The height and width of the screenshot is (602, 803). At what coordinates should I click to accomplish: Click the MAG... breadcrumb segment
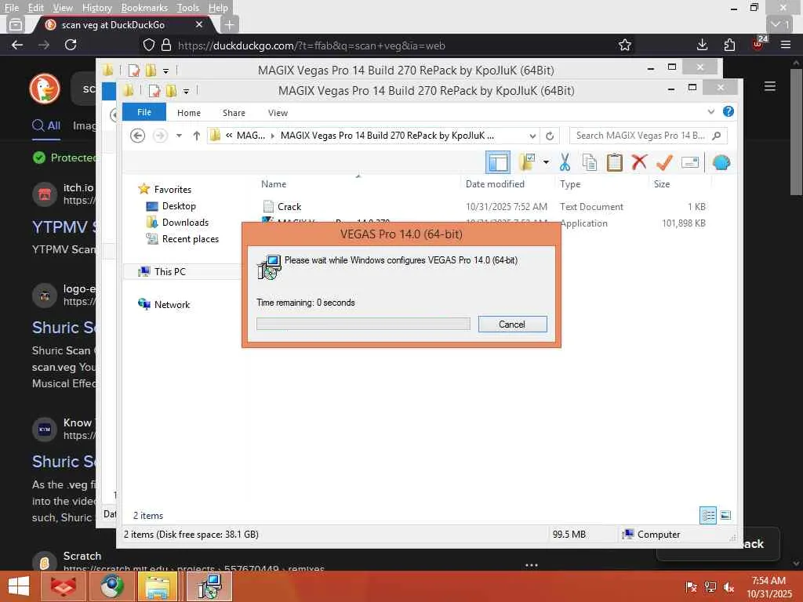point(250,136)
